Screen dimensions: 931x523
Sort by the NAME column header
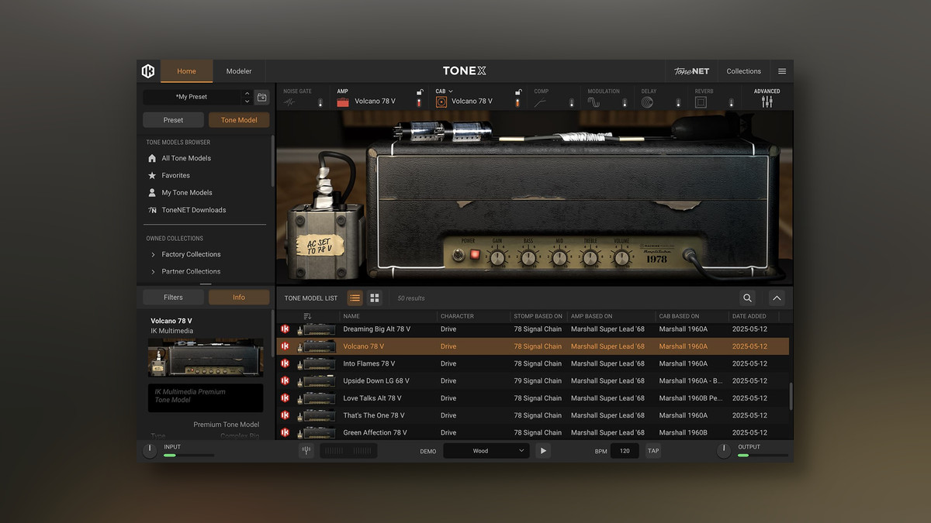click(351, 316)
